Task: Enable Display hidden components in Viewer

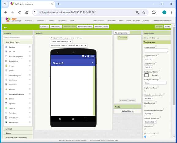Action: 51,38
